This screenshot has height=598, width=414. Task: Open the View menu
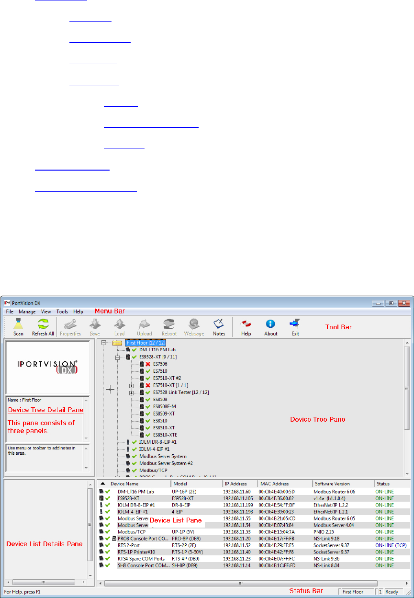tap(46, 311)
